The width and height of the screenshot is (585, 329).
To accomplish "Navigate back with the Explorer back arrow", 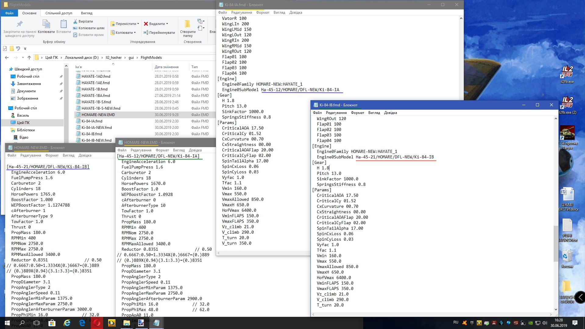I will 7,58.
